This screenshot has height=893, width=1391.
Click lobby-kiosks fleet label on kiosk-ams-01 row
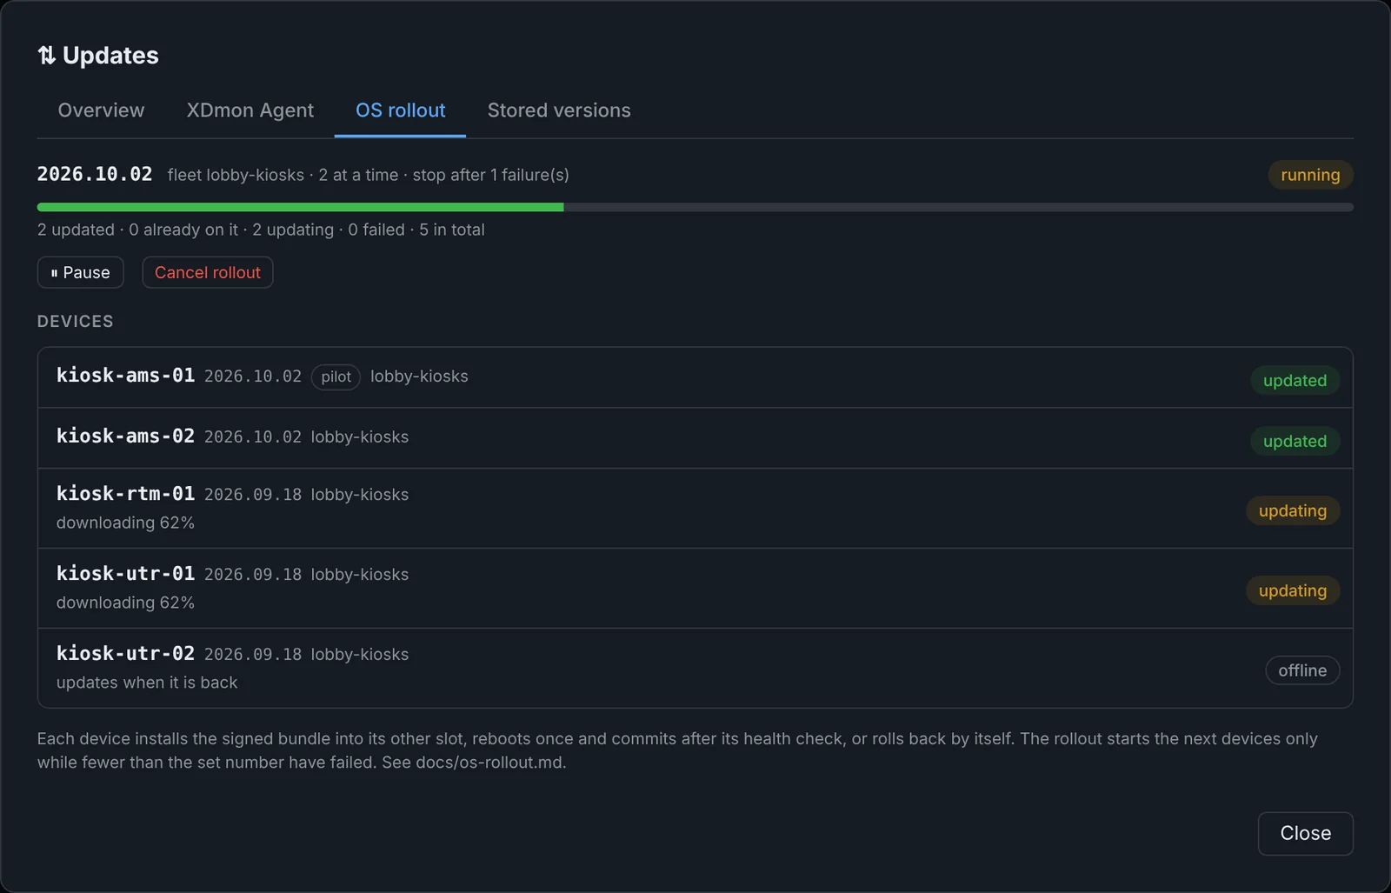click(419, 377)
